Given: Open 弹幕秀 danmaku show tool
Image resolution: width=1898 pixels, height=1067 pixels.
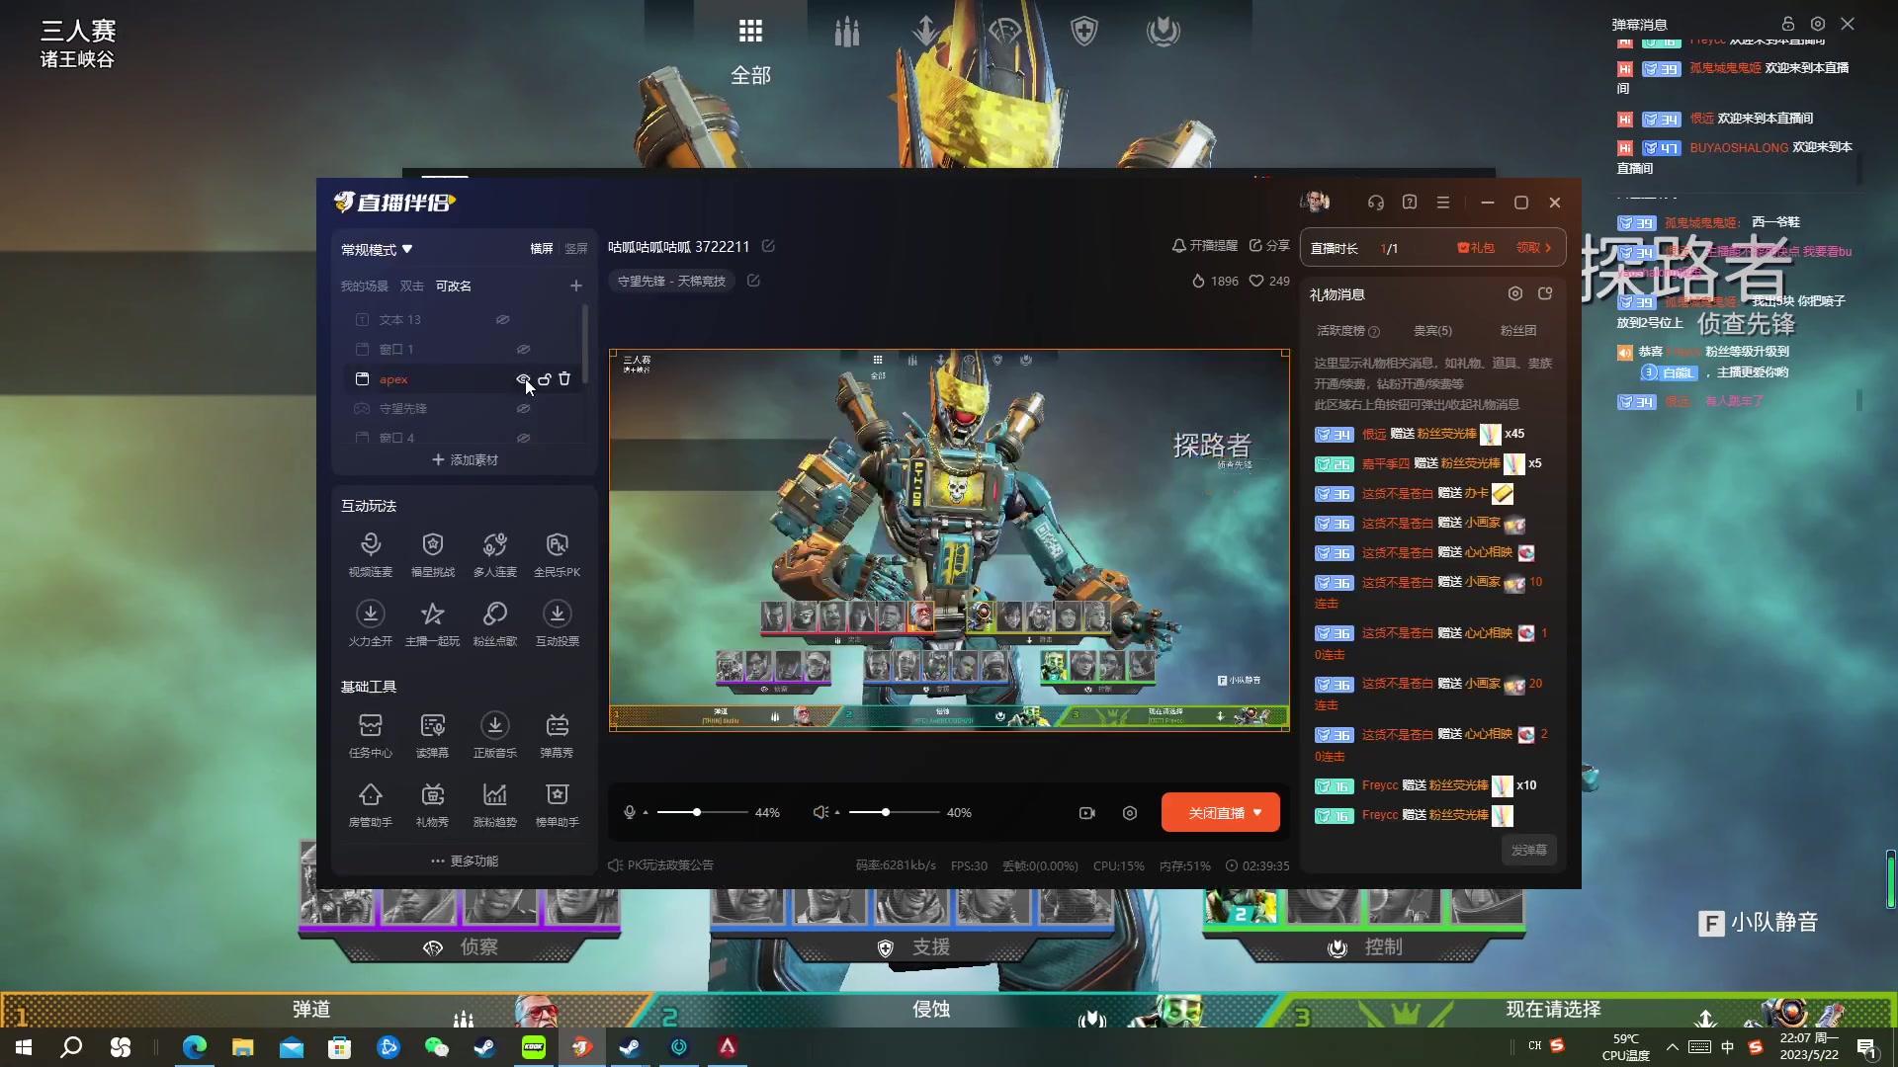Looking at the screenshot, I should [x=557, y=735].
